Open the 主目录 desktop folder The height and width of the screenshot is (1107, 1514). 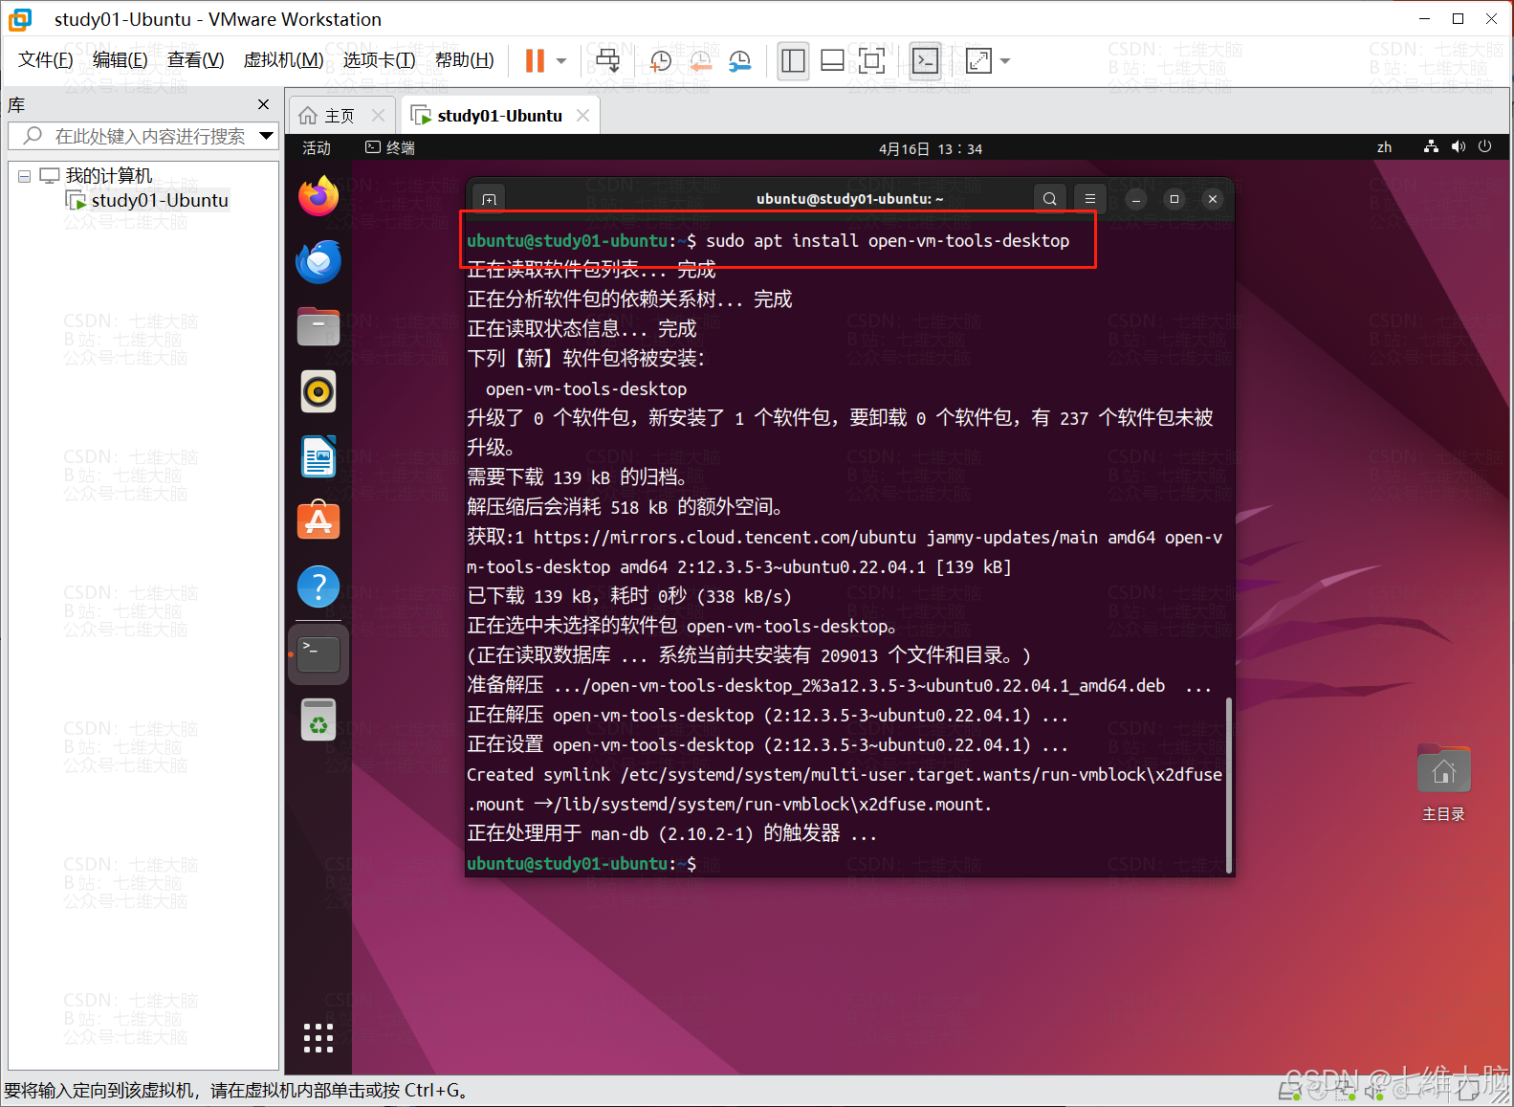[1443, 783]
